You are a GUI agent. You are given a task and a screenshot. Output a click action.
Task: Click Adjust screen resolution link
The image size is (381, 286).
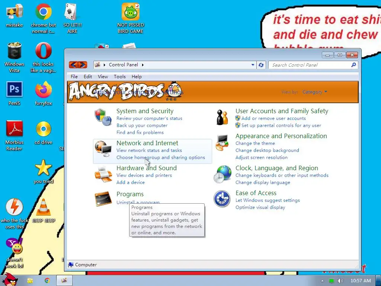pos(262,158)
